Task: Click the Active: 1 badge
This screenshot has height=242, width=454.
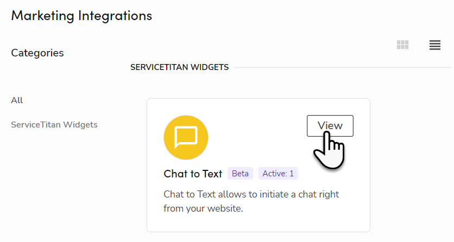Action: click(278, 174)
